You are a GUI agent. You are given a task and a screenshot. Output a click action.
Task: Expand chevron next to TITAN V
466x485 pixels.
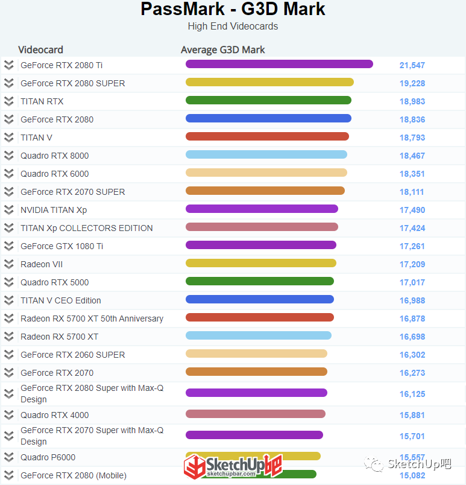coord(9,138)
